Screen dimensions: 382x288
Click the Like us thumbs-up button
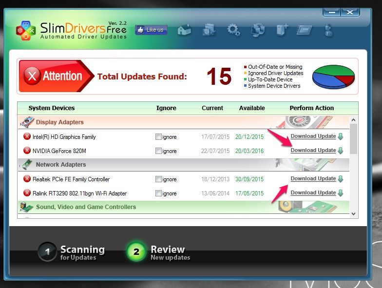[151, 30]
